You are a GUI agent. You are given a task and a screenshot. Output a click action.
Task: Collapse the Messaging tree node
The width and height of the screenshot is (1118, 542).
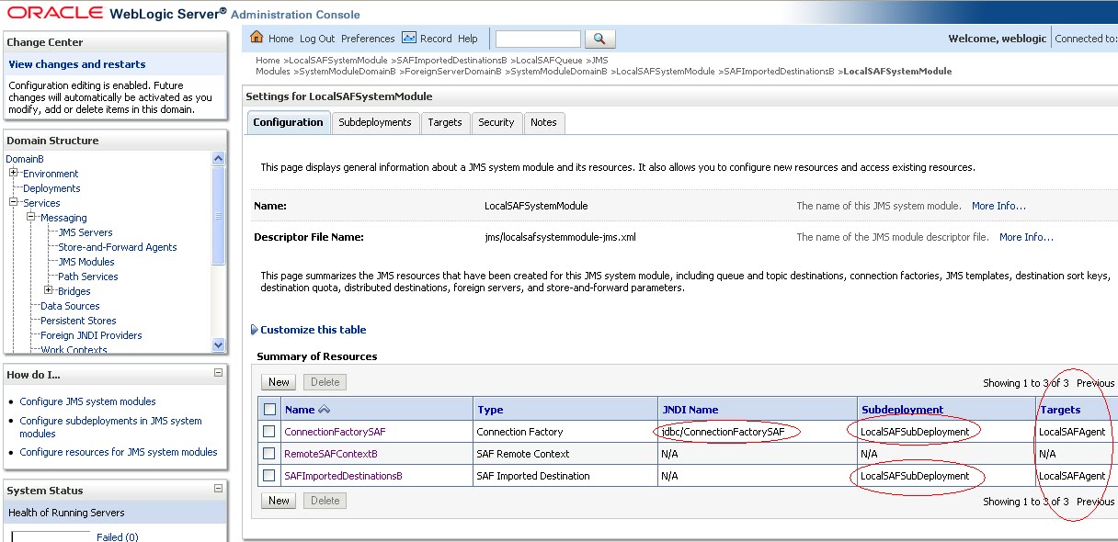coord(31,217)
